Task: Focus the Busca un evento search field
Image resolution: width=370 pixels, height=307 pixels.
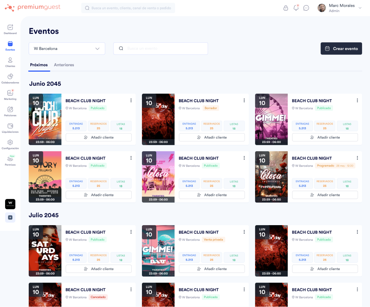Action: click(x=160, y=48)
